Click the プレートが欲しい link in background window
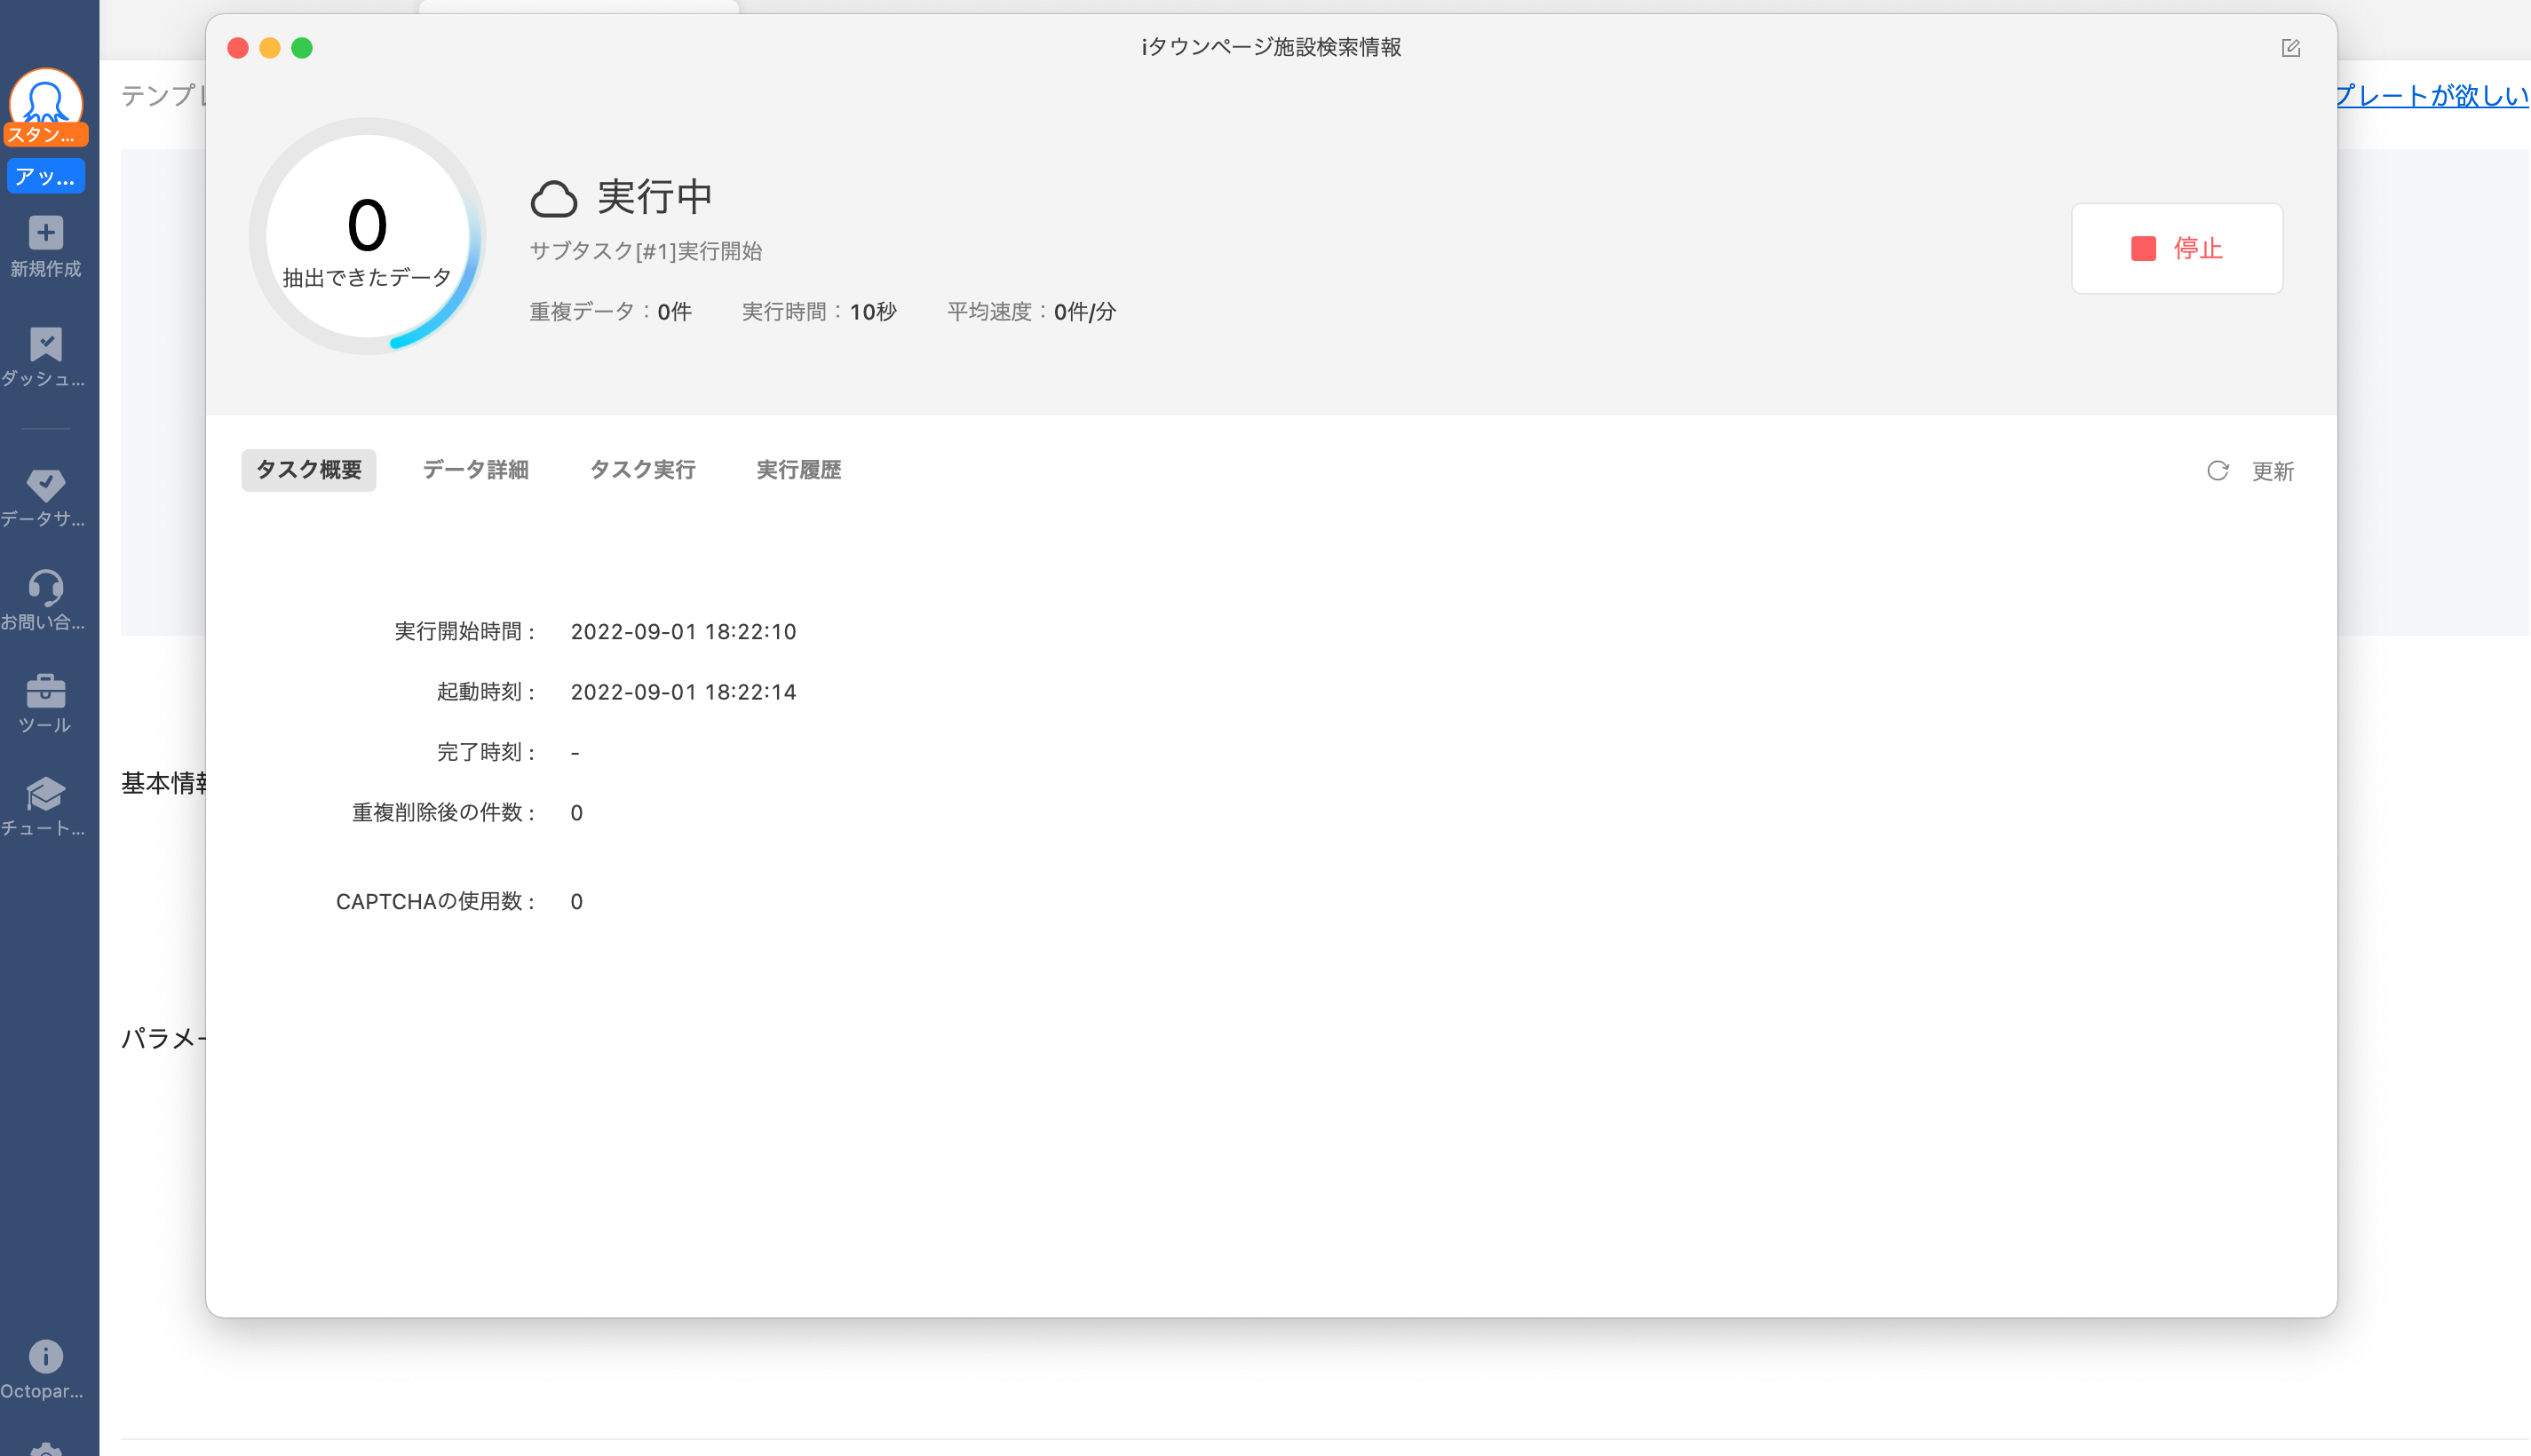 2433,95
